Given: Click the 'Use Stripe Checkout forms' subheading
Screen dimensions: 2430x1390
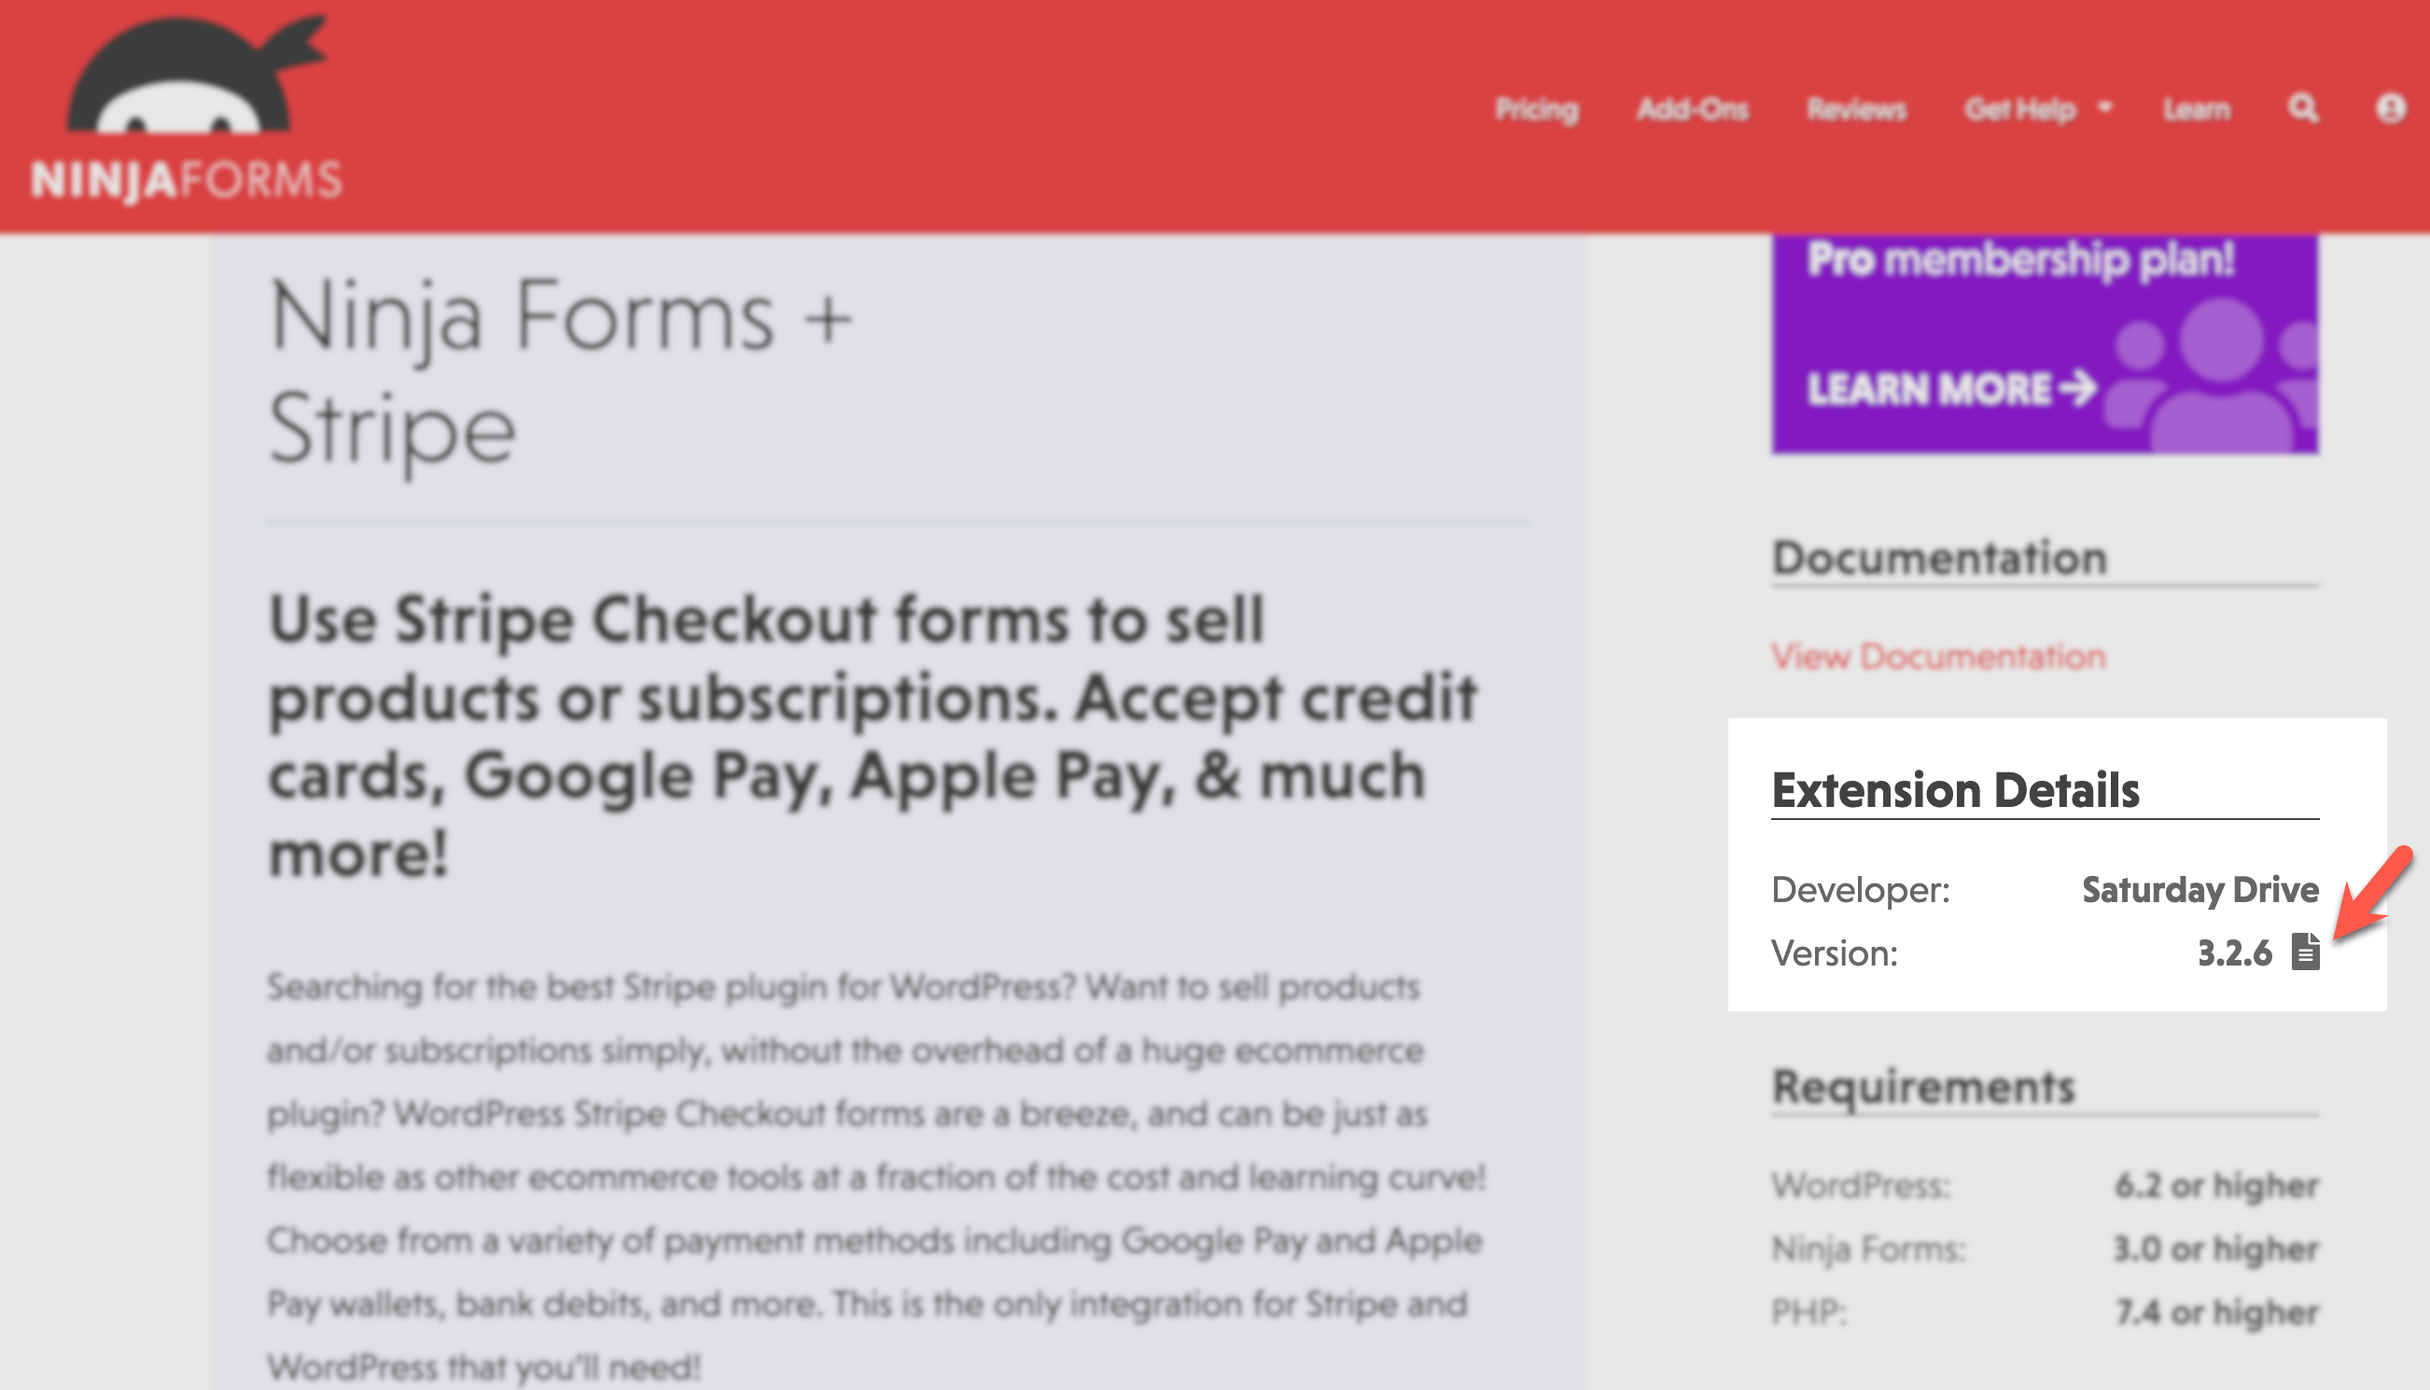Looking at the screenshot, I should (871, 735).
